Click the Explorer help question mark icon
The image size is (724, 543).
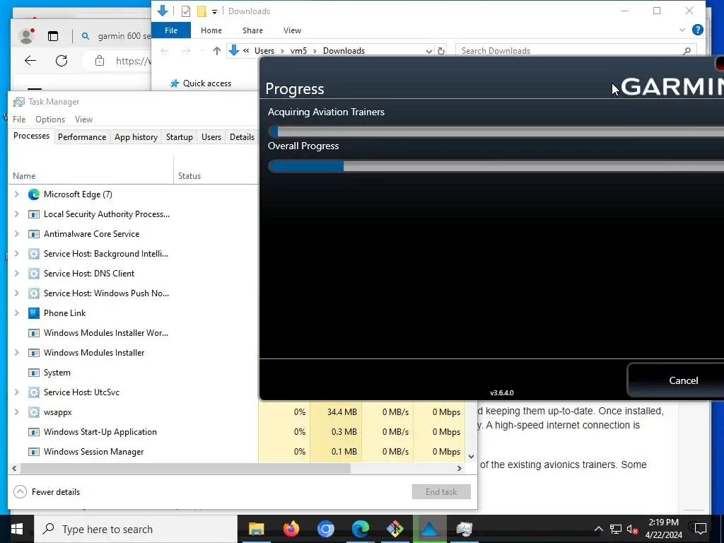[x=698, y=30]
